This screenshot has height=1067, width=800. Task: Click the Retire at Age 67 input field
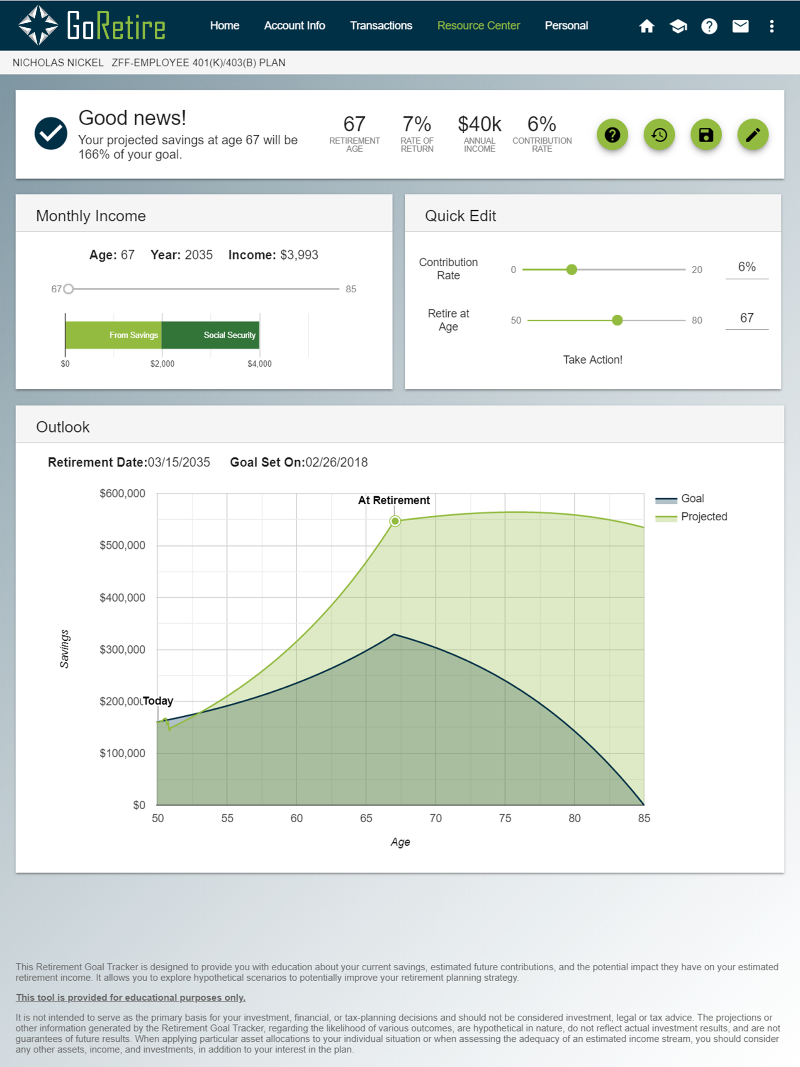[x=747, y=318]
